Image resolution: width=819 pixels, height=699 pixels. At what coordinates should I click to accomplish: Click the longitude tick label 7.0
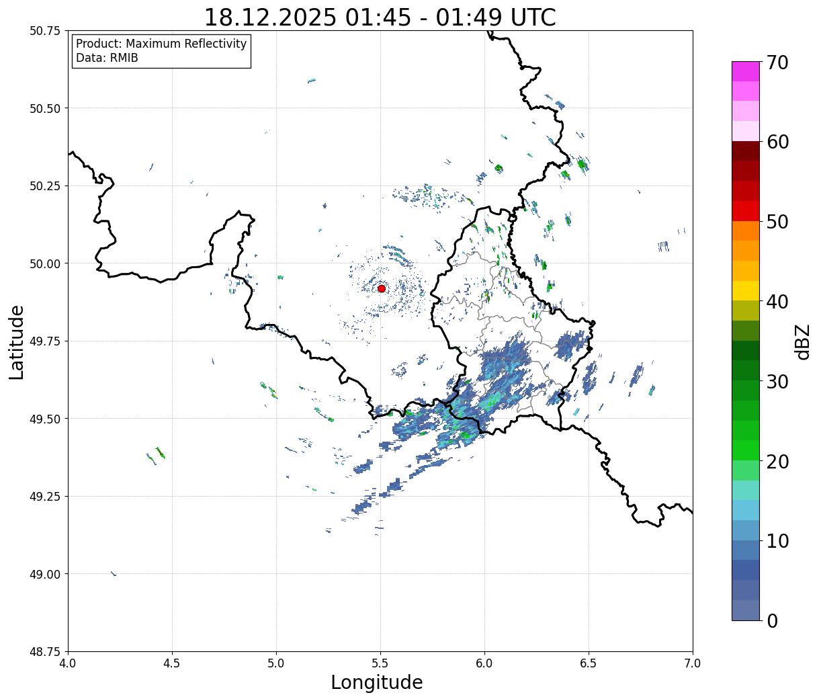coord(693,663)
